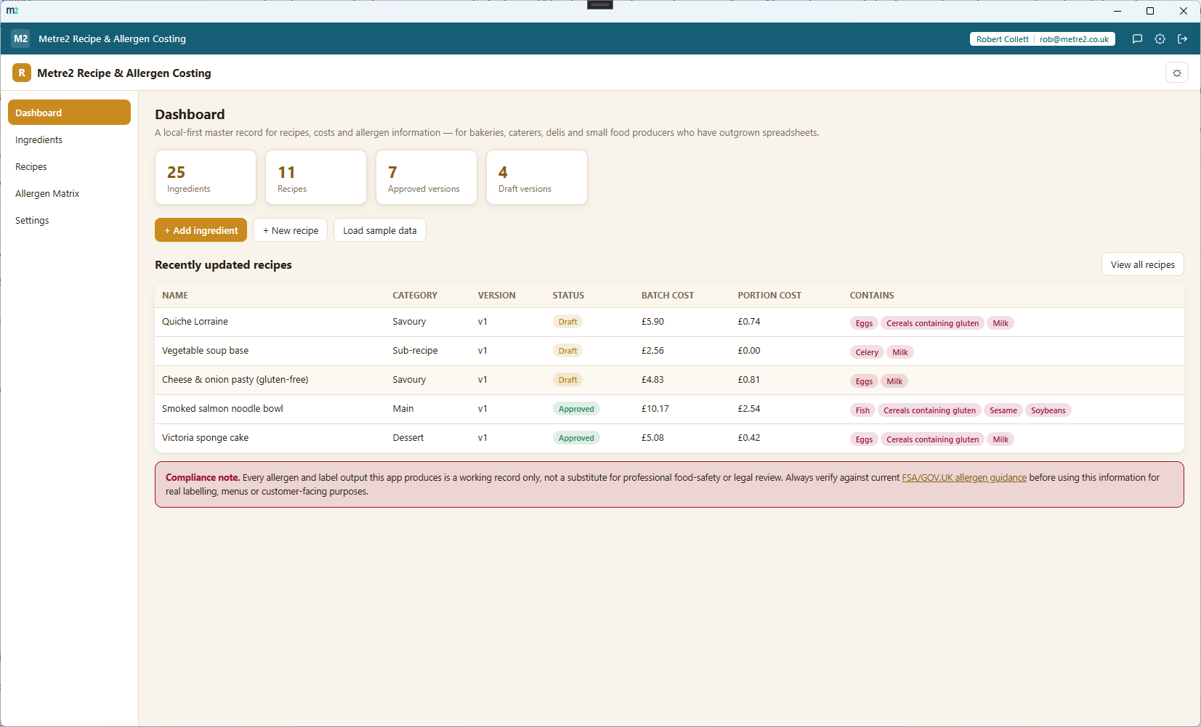Click the sign out icon in header

(1183, 39)
